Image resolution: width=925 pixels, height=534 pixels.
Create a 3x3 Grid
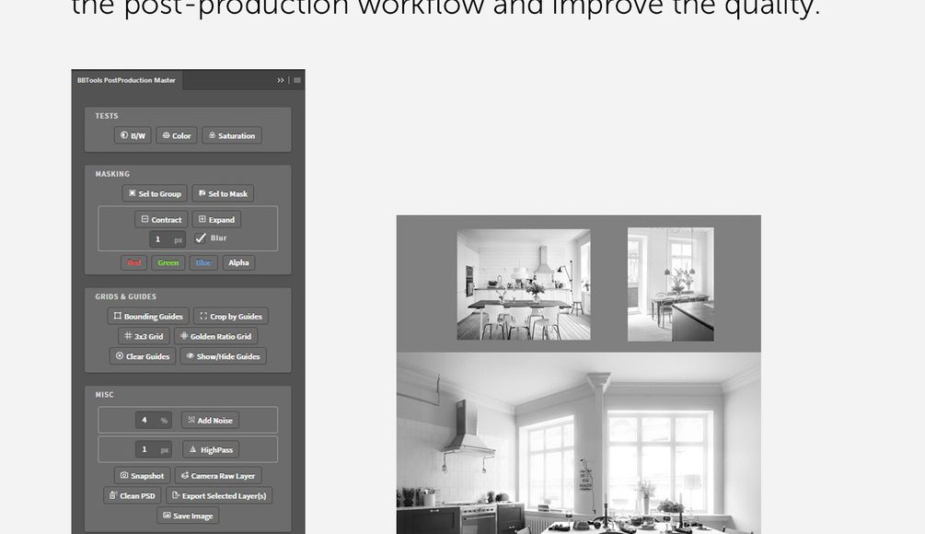[143, 336]
